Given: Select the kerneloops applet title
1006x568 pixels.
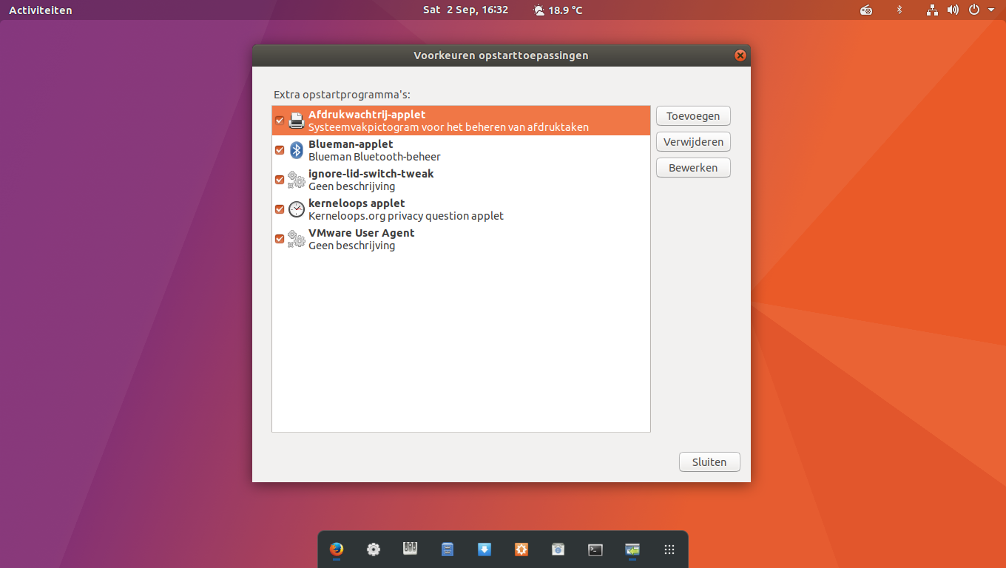Looking at the screenshot, I should click(x=357, y=203).
